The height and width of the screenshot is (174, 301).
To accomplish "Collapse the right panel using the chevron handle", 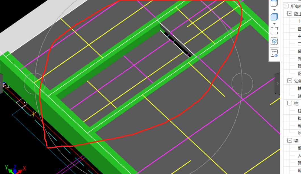I will 277,84.
